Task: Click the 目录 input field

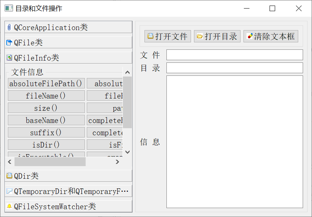Action: tap(235, 68)
